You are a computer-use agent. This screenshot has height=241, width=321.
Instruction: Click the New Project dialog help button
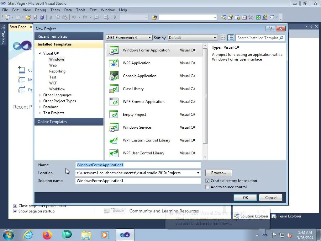[270, 29]
